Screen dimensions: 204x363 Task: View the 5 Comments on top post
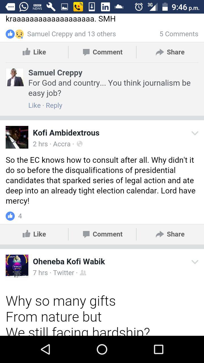click(x=179, y=34)
